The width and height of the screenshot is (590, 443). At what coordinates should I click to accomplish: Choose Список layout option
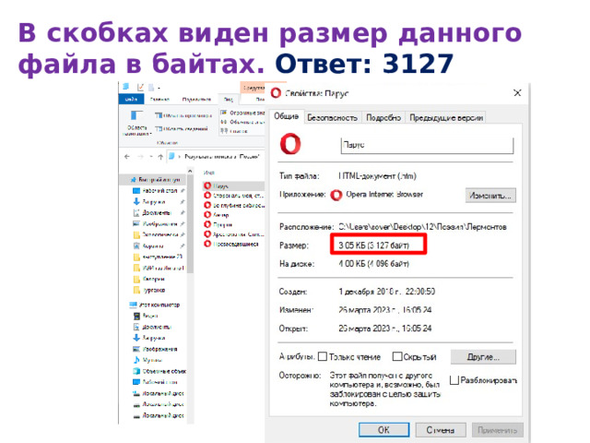point(234,131)
